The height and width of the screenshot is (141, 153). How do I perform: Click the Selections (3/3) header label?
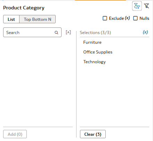tap(95, 33)
